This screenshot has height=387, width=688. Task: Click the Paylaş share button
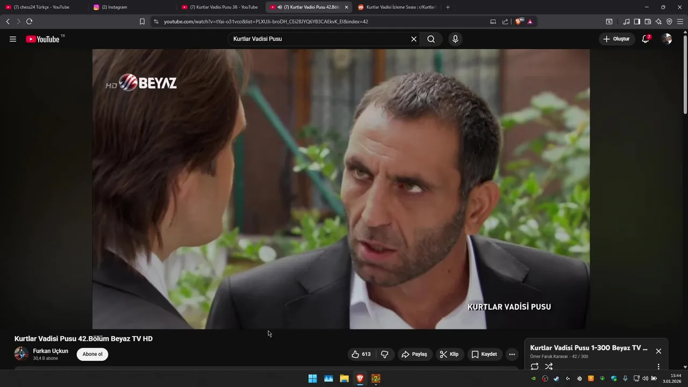pos(414,354)
